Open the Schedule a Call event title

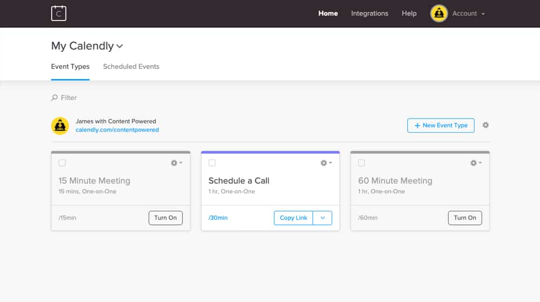(239, 181)
